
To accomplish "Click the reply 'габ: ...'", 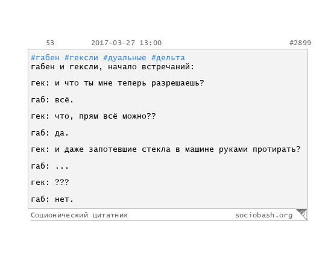I will (50, 166).
